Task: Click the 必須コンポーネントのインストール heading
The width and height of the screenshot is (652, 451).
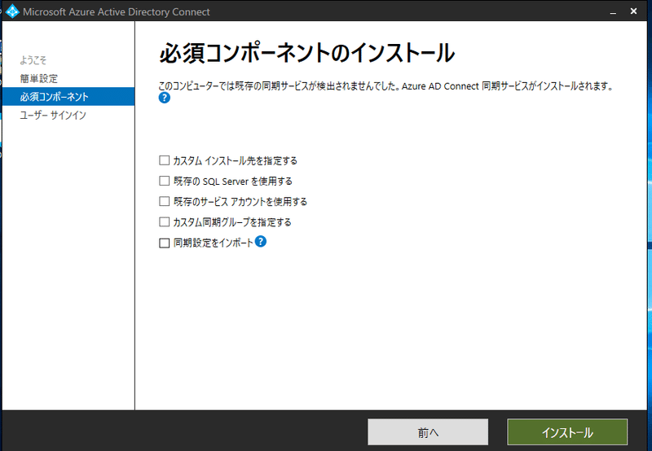Action: pos(307,53)
